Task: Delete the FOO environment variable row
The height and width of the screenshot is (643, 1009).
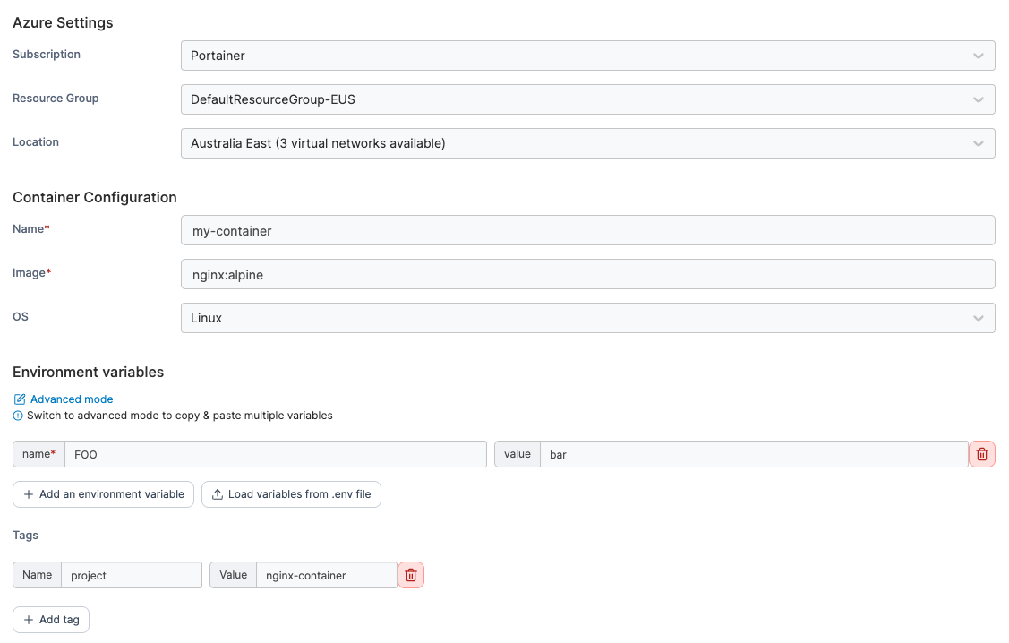Action: point(982,454)
